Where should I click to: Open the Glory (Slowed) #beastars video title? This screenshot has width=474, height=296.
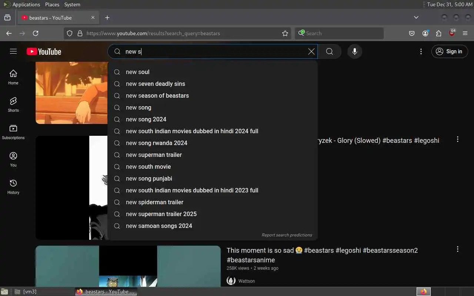[378, 141]
